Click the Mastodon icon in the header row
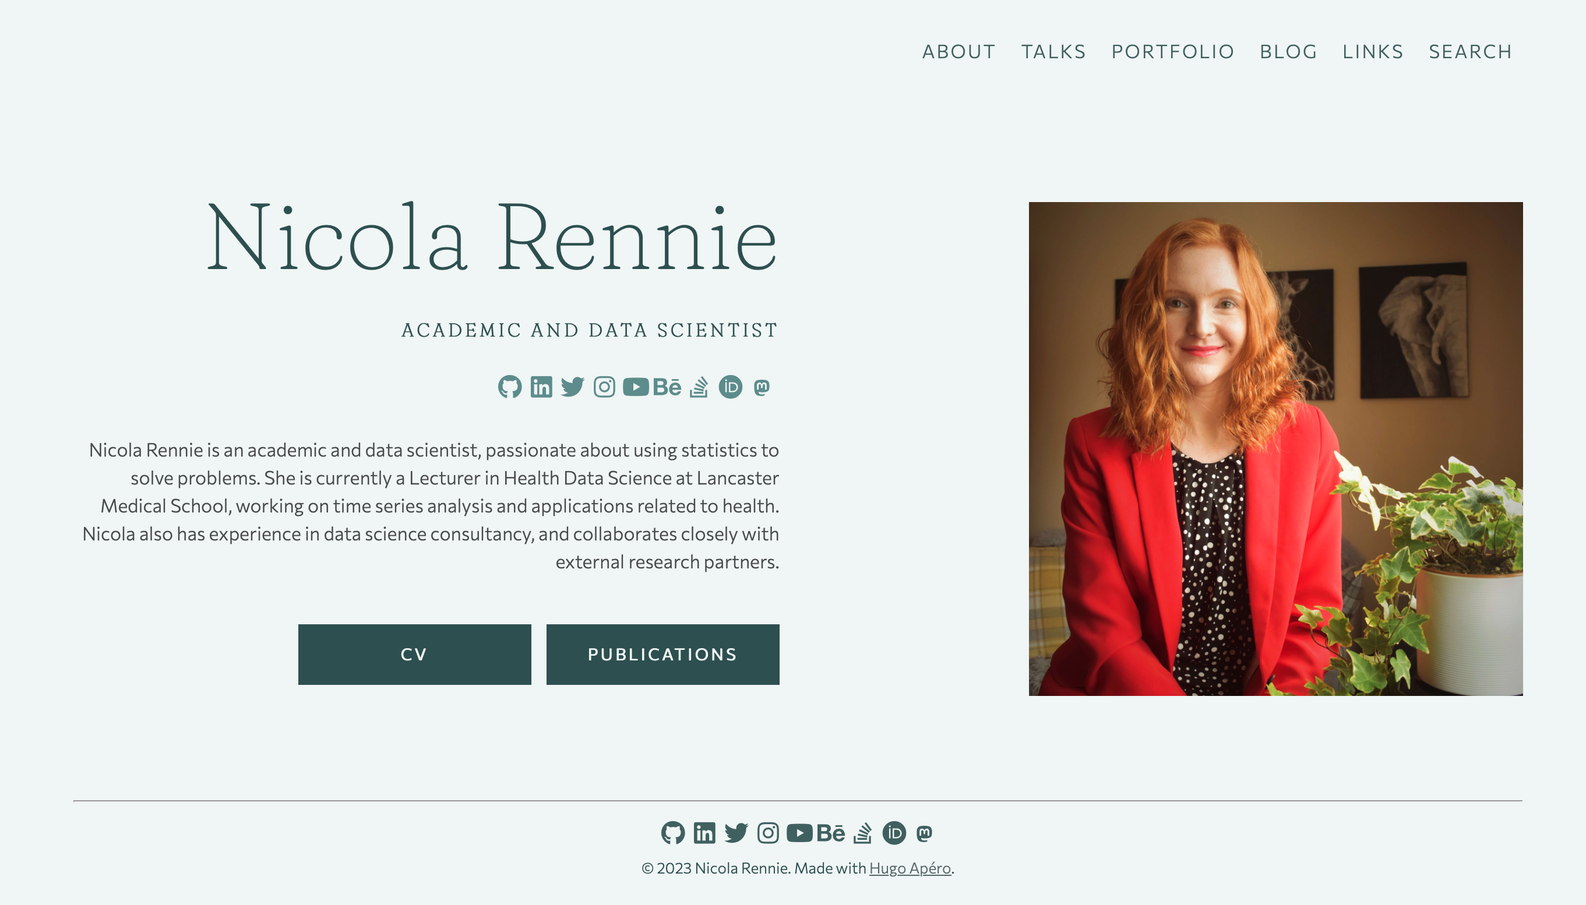Image resolution: width=1586 pixels, height=905 pixels. click(x=762, y=387)
